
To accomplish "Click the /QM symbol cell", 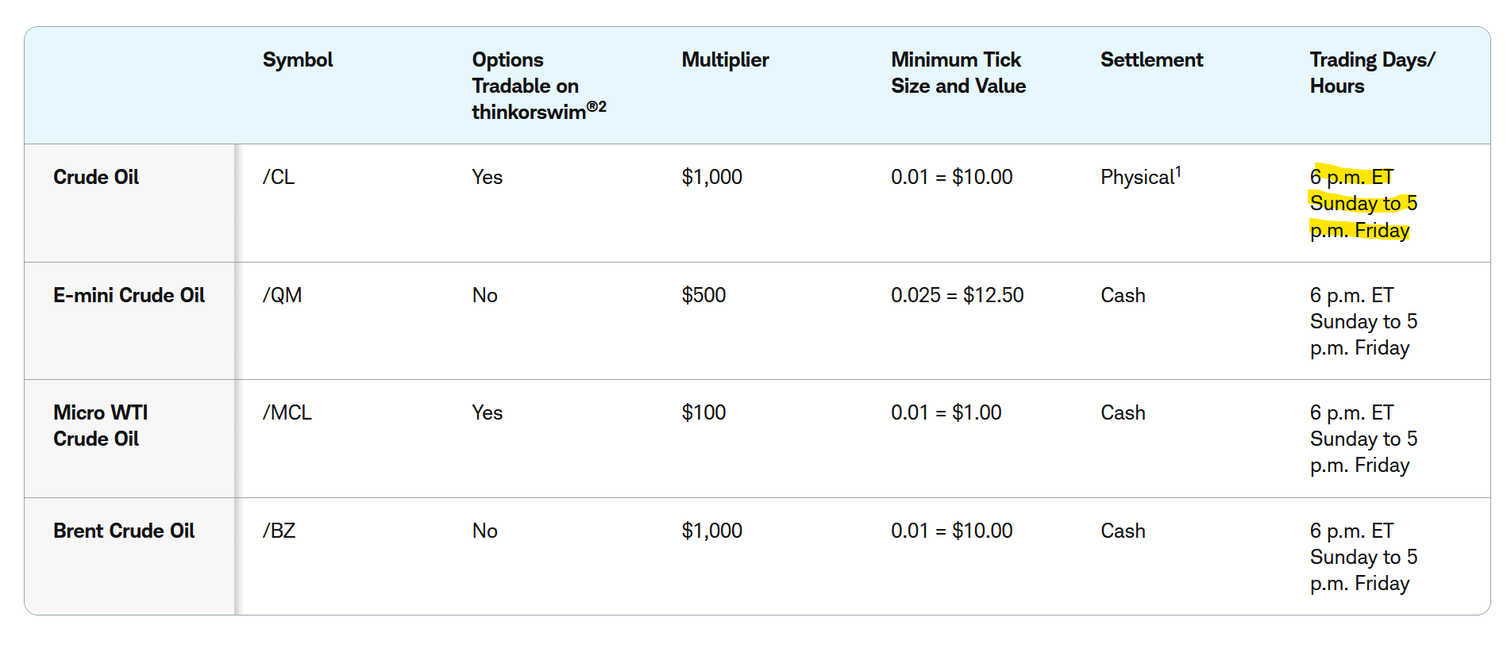I will point(282,295).
